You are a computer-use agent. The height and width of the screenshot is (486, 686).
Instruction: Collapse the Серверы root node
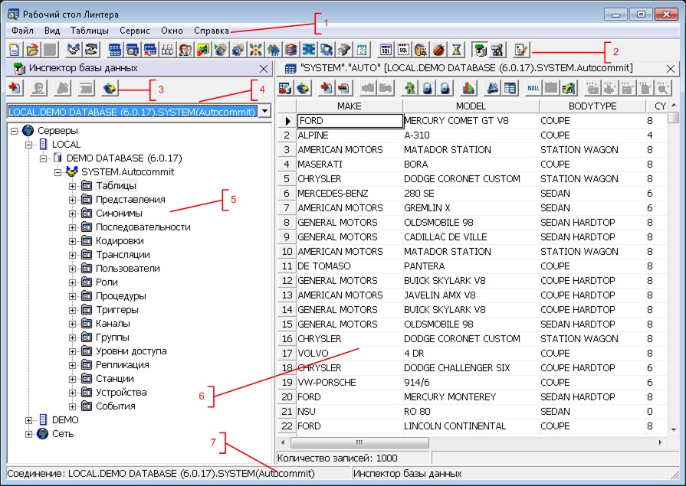click(15, 131)
